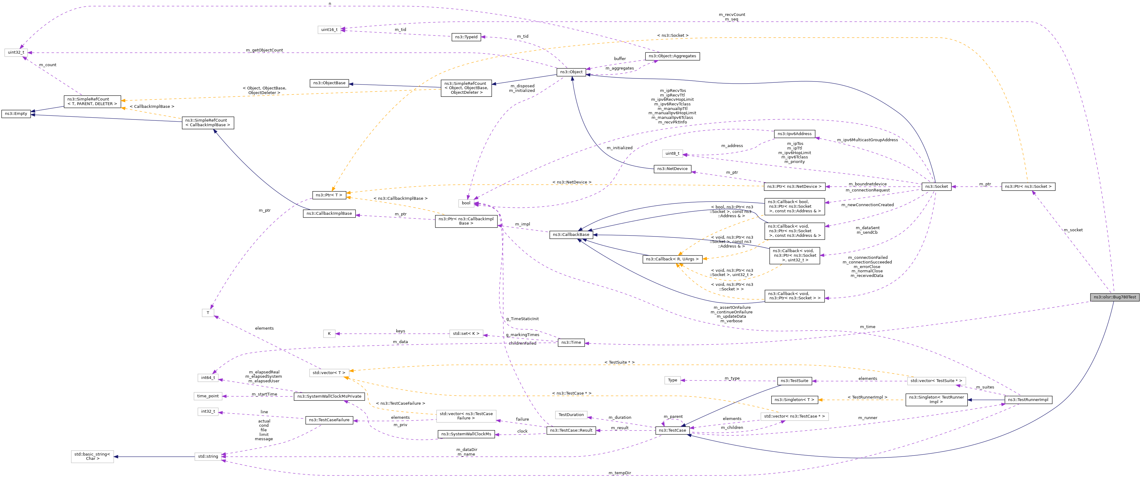This screenshot has height=477, width=1141.
Task: Click ns3::Ptr< ns3::Socket > node
Action: pos(1028,187)
